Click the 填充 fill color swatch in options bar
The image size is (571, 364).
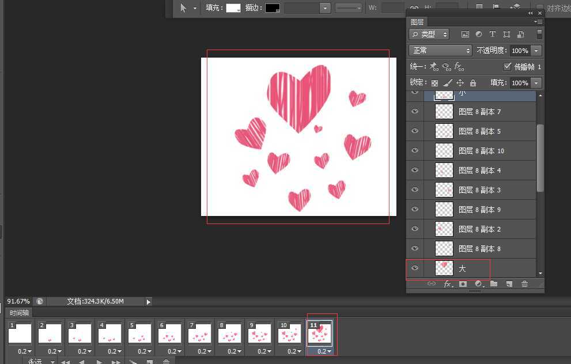[x=233, y=8]
